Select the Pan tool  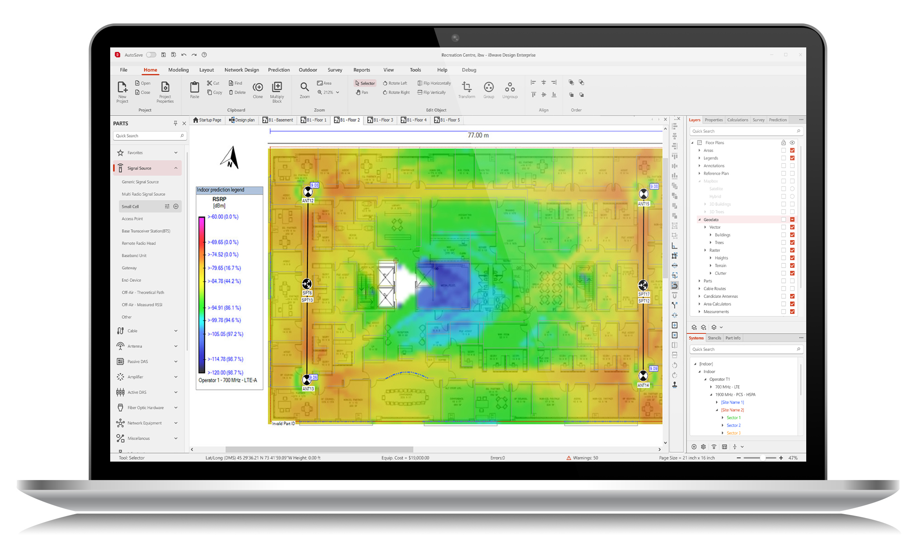(362, 92)
